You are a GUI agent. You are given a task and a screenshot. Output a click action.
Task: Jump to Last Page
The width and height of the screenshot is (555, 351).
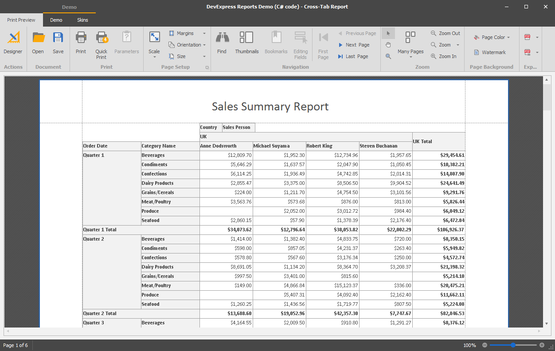coord(353,56)
